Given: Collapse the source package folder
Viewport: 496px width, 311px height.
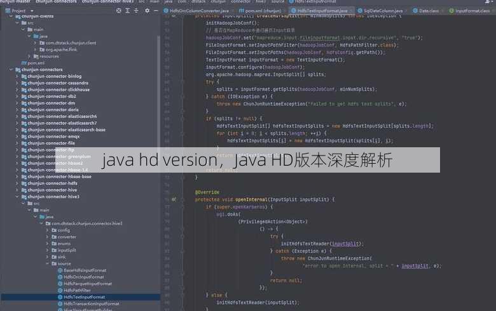Looking at the screenshot, I should coord(48,263).
